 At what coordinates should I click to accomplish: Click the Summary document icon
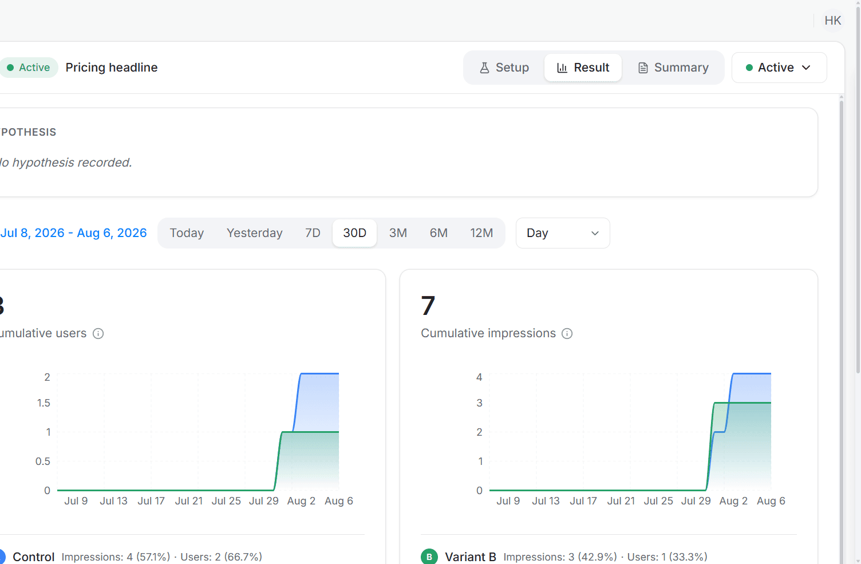pyautogui.click(x=643, y=68)
